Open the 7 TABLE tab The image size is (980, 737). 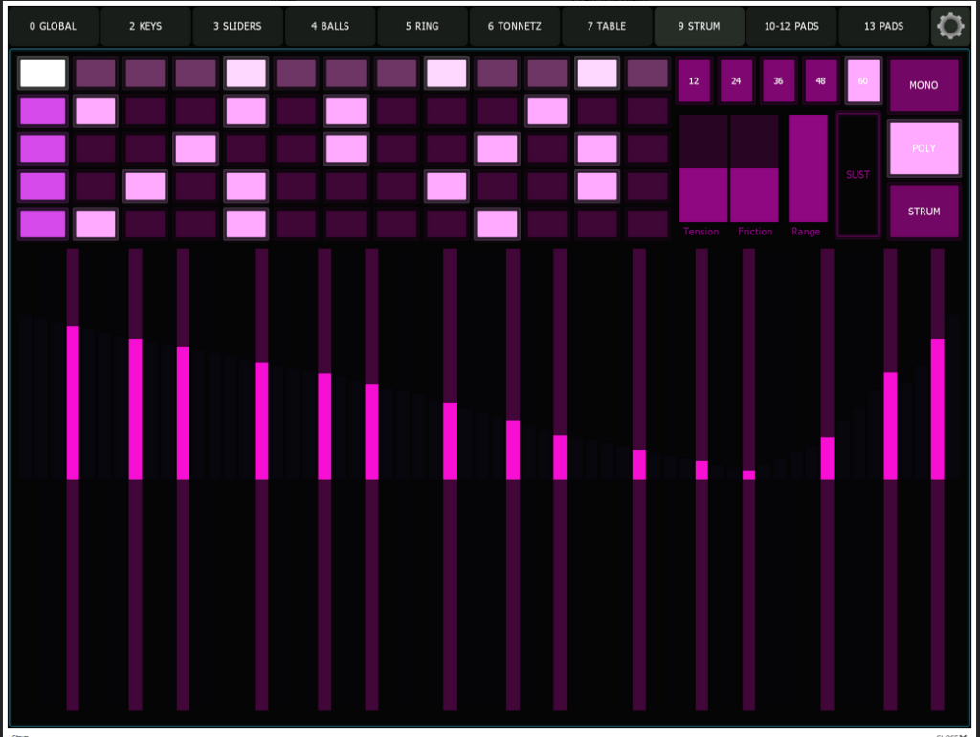coord(606,26)
